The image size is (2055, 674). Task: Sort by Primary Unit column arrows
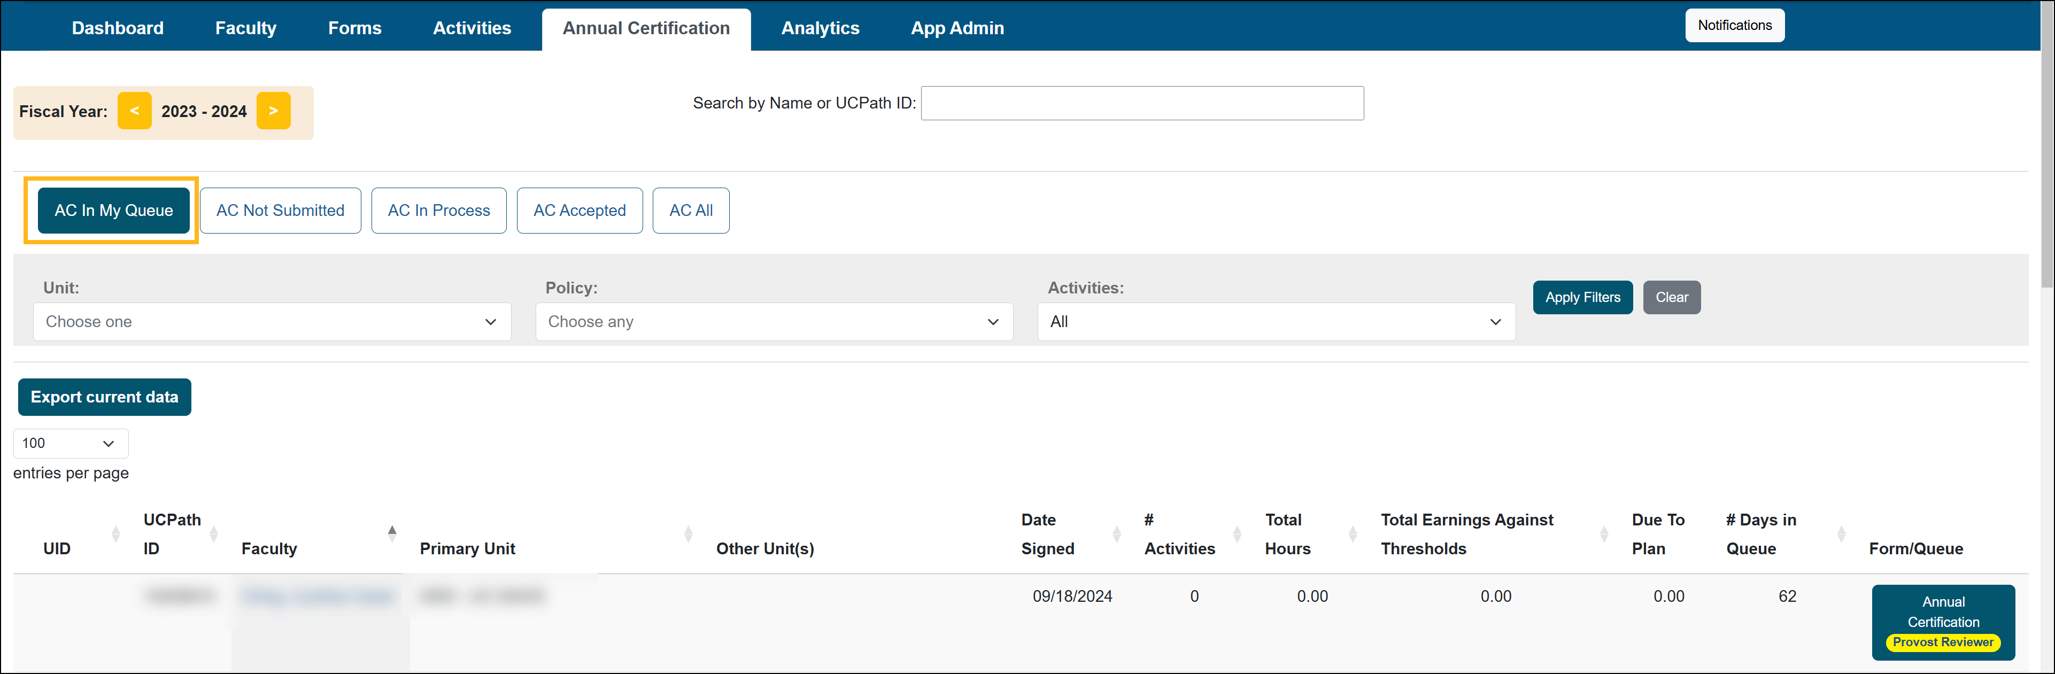coord(687,533)
